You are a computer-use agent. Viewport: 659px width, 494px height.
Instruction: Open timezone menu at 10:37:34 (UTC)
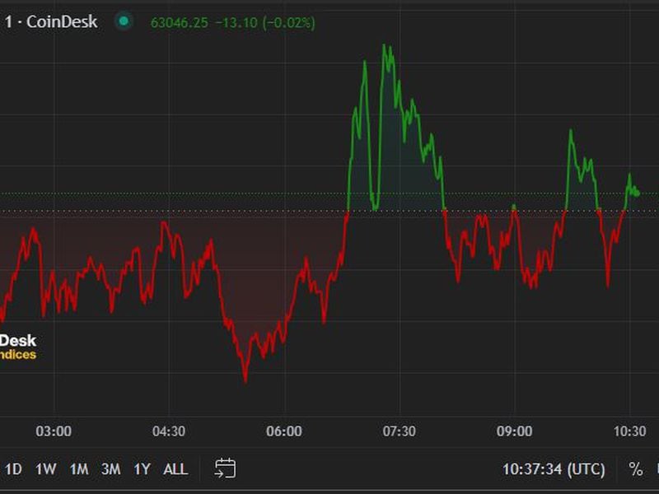click(x=554, y=469)
